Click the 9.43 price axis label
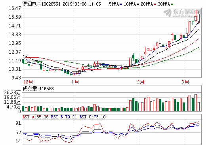The image size is (206, 145). coord(16,78)
